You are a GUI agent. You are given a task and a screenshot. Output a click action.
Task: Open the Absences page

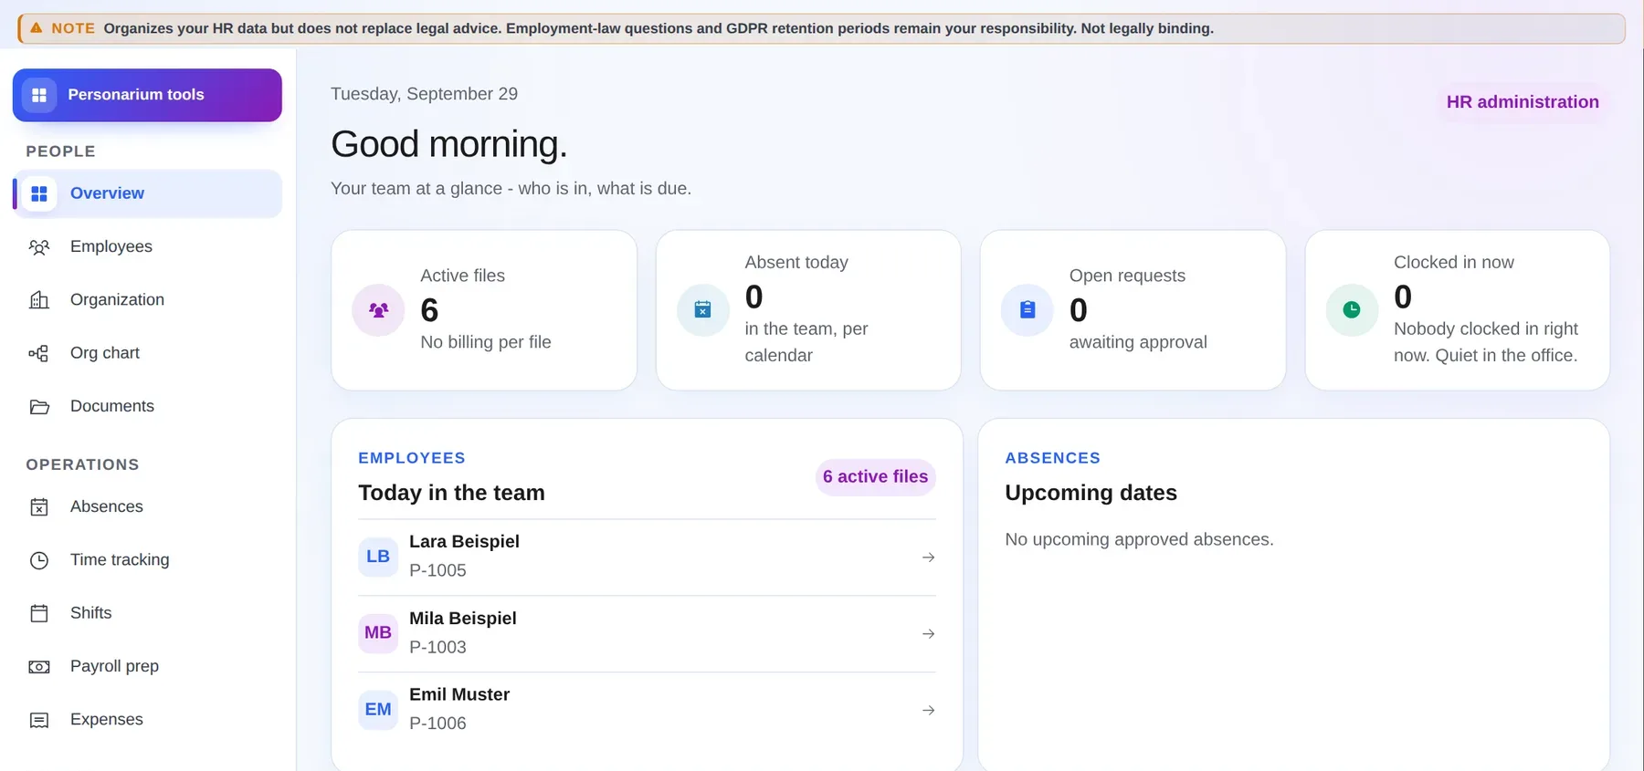pyautogui.click(x=147, y=507)
